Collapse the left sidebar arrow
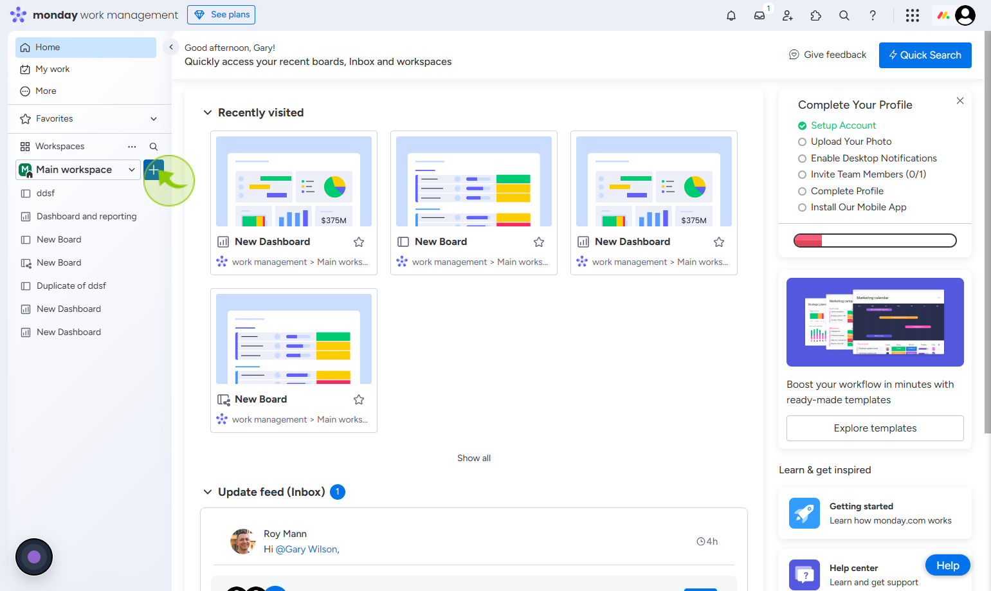This screenshot has width=991, height=591. point(171,47)
